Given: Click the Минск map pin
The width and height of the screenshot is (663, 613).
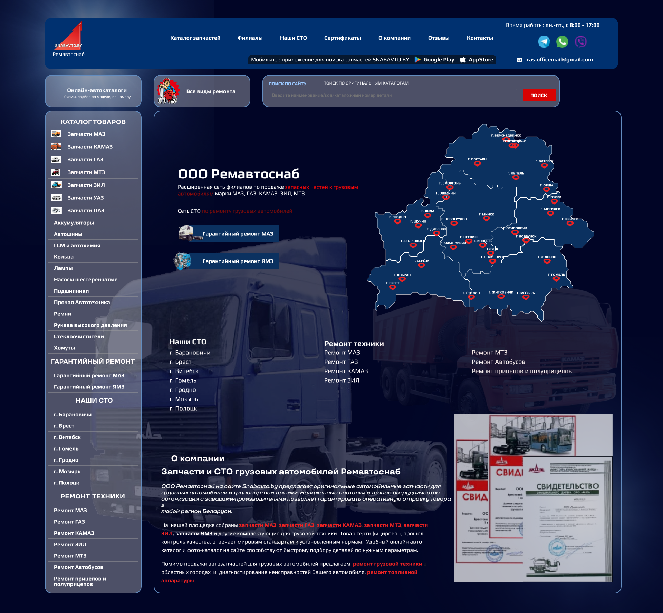Looking at the screenshot, I should [487, 219].
